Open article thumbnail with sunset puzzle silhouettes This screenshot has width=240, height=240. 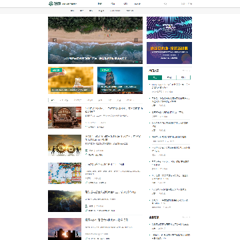[65, 229]
